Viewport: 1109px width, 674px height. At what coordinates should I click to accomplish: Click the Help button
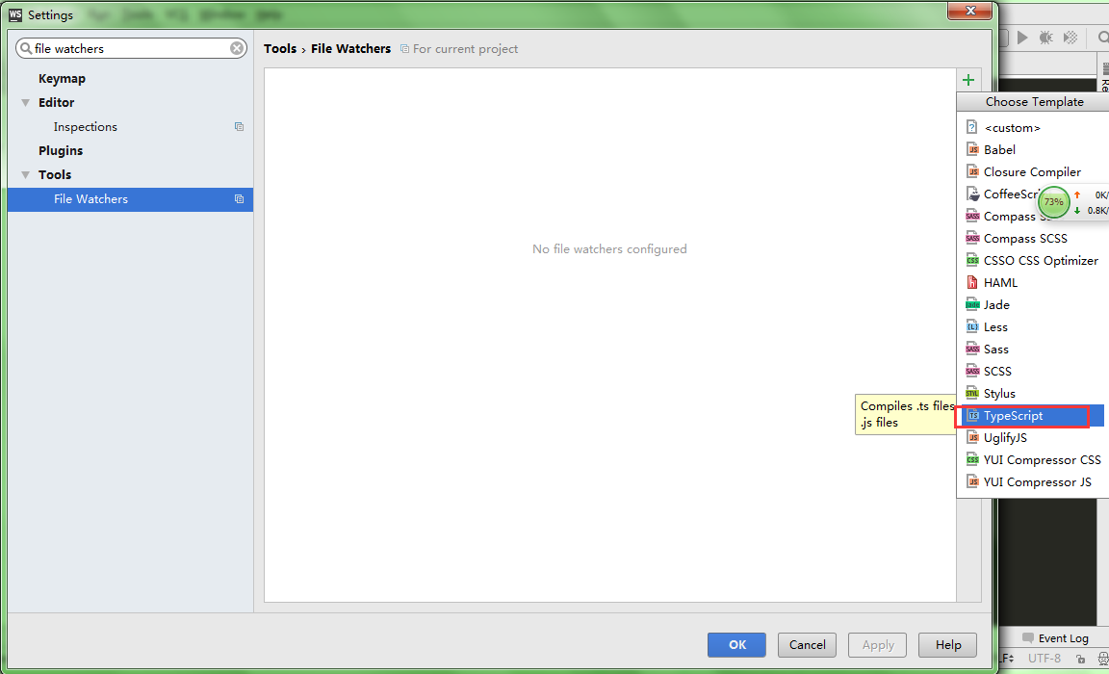[x=947, y=645]
